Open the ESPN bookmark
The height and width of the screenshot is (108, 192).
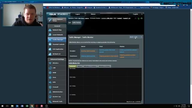point(53,7)
